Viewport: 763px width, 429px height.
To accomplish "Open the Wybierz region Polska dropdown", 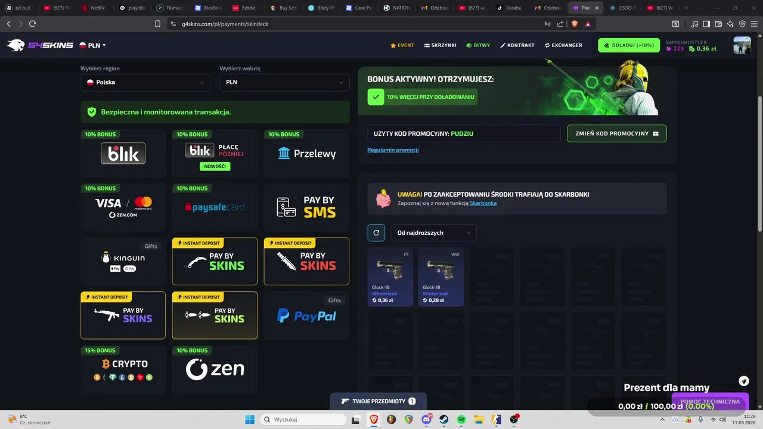I will pos(145,82).
